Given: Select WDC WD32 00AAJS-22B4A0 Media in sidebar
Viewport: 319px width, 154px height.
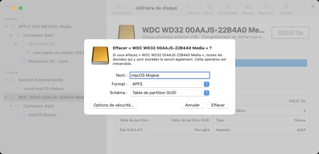Looking at the screenshot, I should pyautogui.click(x=51, y=97).
